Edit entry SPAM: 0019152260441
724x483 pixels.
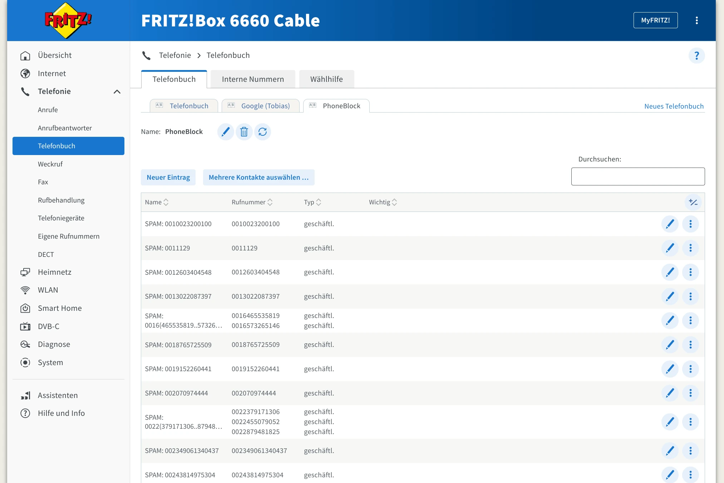pyautogui.click(x=670, y=369)
